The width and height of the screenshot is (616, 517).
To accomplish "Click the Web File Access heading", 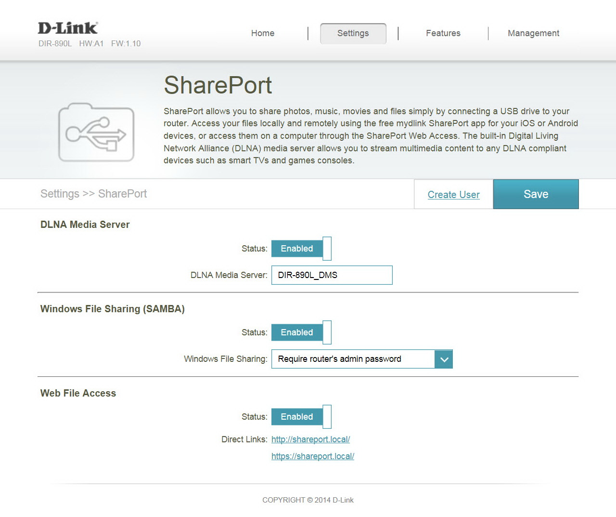I will [78, 393].
